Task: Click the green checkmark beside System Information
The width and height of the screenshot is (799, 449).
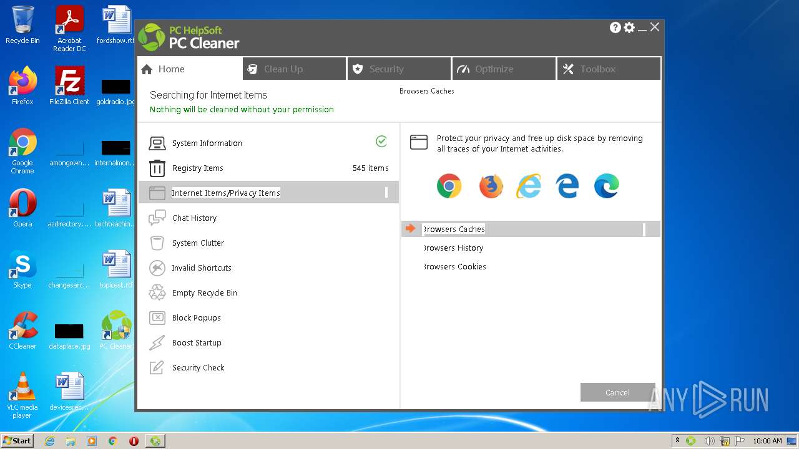Action: [x=381, y=142]
